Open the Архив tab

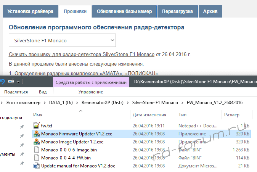tap(210, 11)
